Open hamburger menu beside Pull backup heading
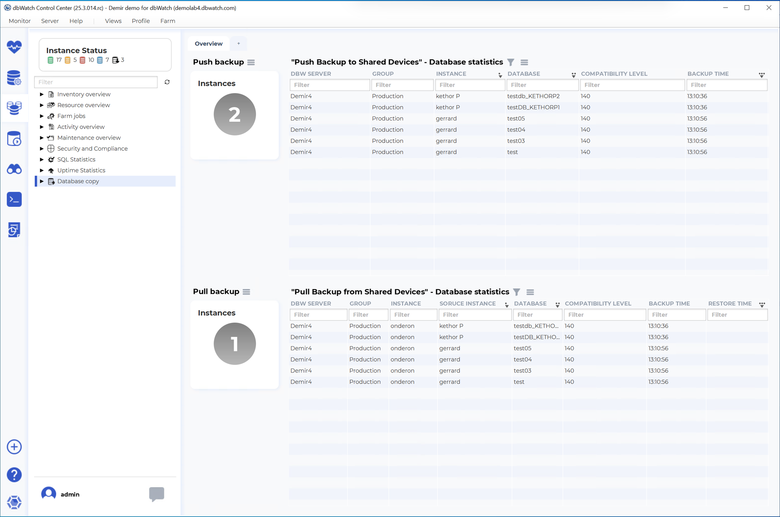Screen dimensions: 780x517 246,292
